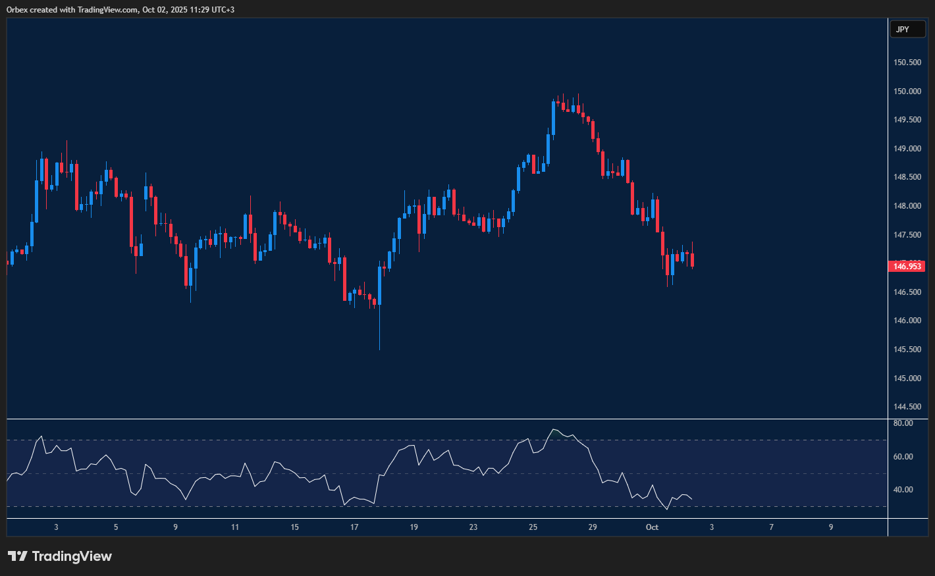
Task: Click the 150.500 price axis label
Action: coord(907,63)
